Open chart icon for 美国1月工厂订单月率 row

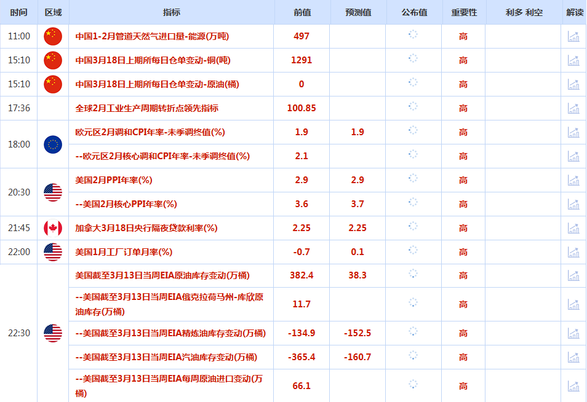[x=573, y=251]
